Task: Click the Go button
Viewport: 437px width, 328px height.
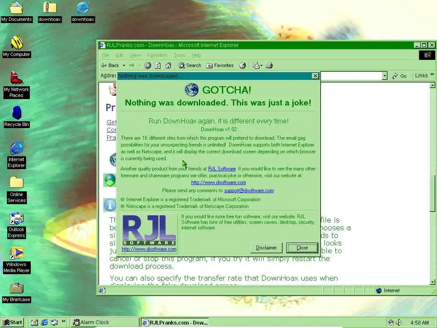Action: 399,76
